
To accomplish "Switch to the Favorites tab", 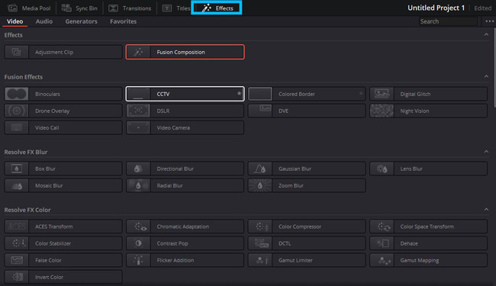I will point(124,21).
